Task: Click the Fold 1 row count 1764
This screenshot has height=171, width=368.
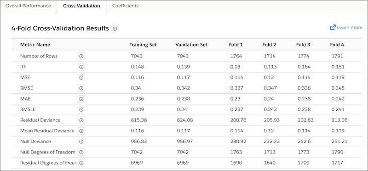Action: coord(236,56)
